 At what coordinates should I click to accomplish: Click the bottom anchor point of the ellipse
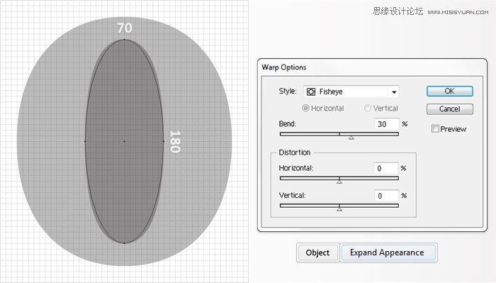(x=124, y=243)
